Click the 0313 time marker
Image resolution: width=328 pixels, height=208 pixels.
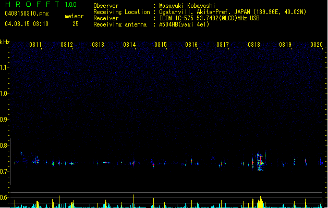point(98,45)
